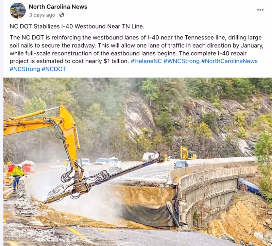The image size is (272, 246).
Task: Open the #NCStrong hashtag
Action: 25,69
